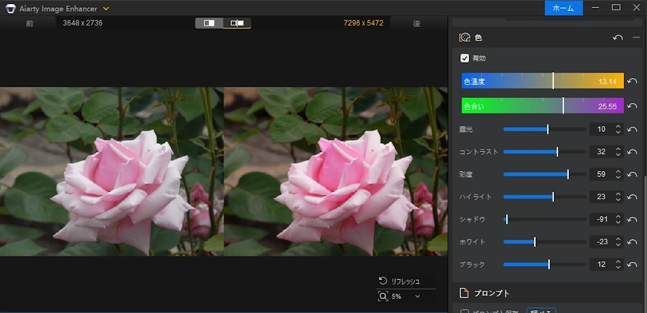Click the プロンプト document icon
Viewport: 647px width, 313px height.
[x=464, y=293]
